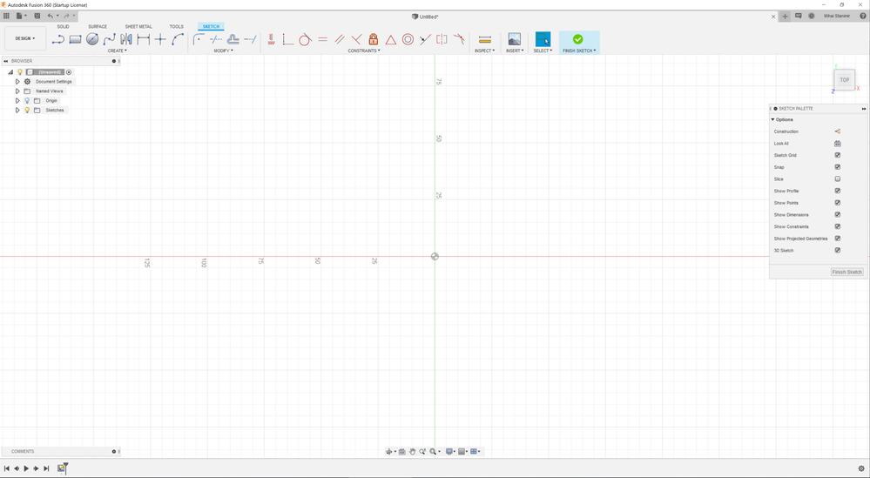This screenshot has height=478, width=870.
Task: Open the CREATE dropdown menu
Action: (x=117, y=50)
